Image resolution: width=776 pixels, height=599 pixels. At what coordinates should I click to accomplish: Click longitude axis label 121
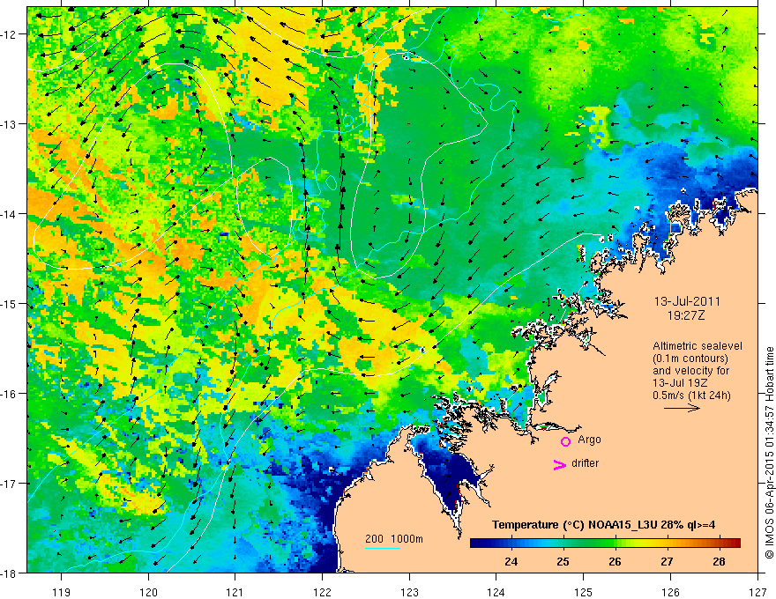click(235, 593)
